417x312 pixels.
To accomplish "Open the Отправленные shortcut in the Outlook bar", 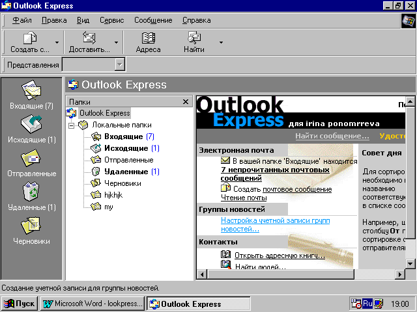I will pyautogui.click(x=31, y=163).
